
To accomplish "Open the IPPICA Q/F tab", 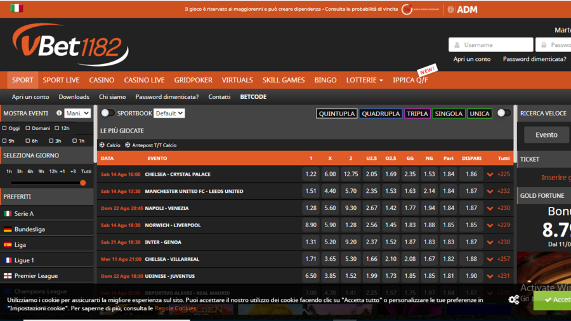I will [410, 80].
